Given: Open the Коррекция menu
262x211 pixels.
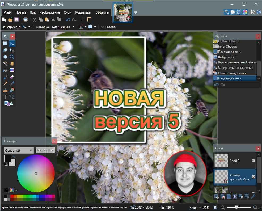Looking at the screenshot, I should point(83,12).
